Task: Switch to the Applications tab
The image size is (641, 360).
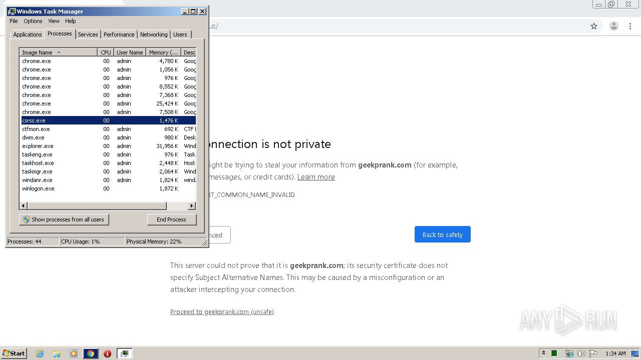Action: click(27, 34)
